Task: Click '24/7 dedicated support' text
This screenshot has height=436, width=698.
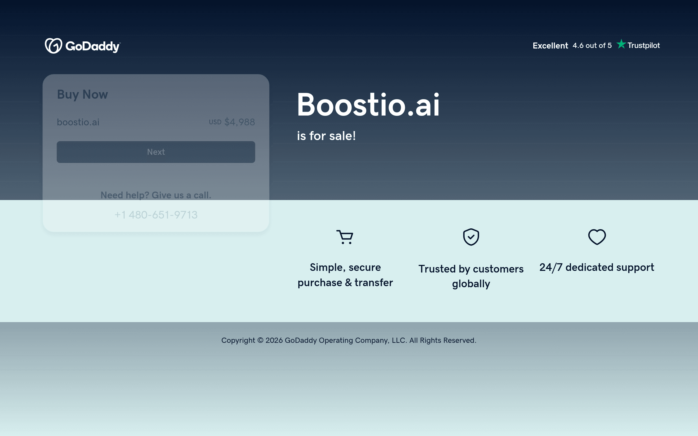Action: click(597, 267)
